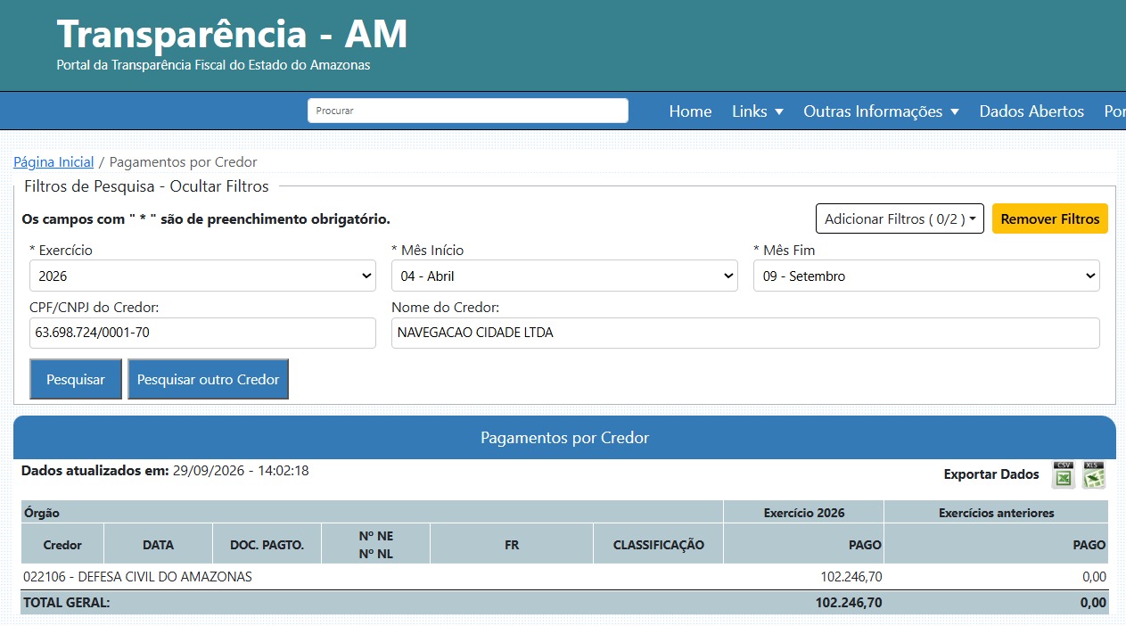Click the Transparência - AM site title

point(232,34)
